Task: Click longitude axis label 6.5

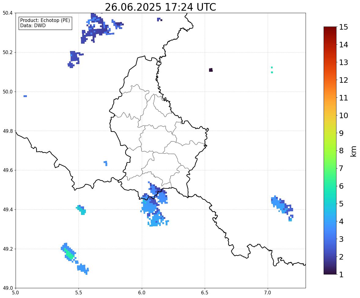Action: (205, 293)
